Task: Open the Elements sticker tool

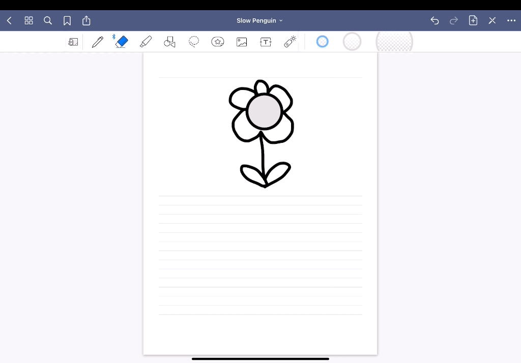Action: click(x=218, y=42)
